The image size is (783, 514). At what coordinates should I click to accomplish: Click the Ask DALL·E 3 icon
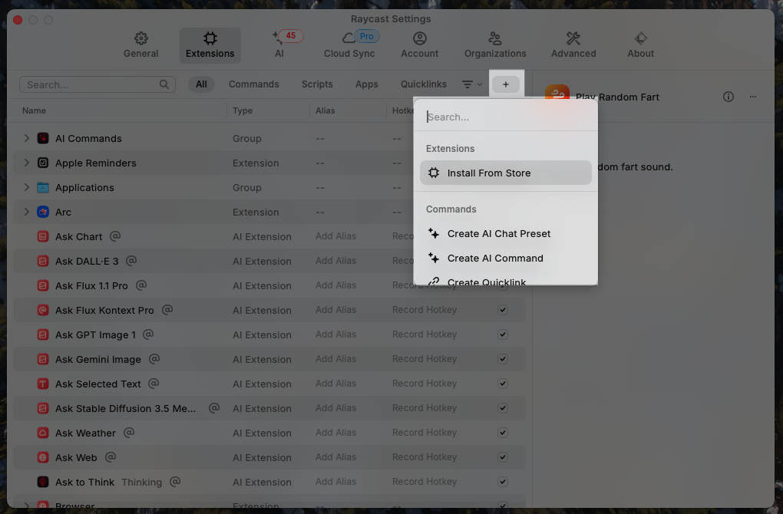pos(43,261)
